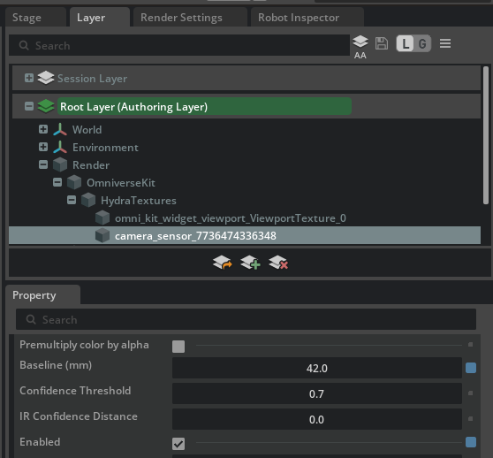The height and width of the screenshot is (458, 493).
Task: Expand the World prim
Action: 43,129
